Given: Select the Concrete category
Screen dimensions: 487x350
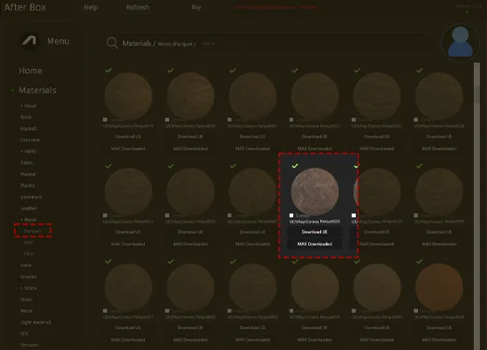Looking at the screenshot, I should pos(31,140).
